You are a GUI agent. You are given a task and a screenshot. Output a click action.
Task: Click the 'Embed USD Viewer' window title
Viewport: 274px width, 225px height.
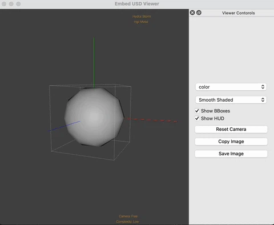(x=137, y=4)
